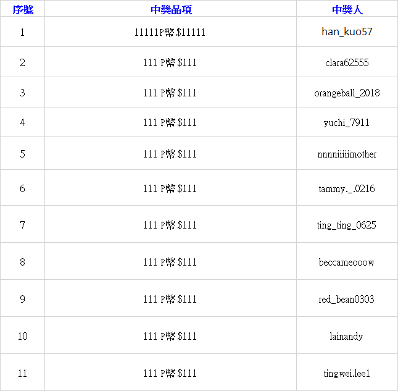
Task: Click the 中獎人 column header
Action: click(347, 10)
